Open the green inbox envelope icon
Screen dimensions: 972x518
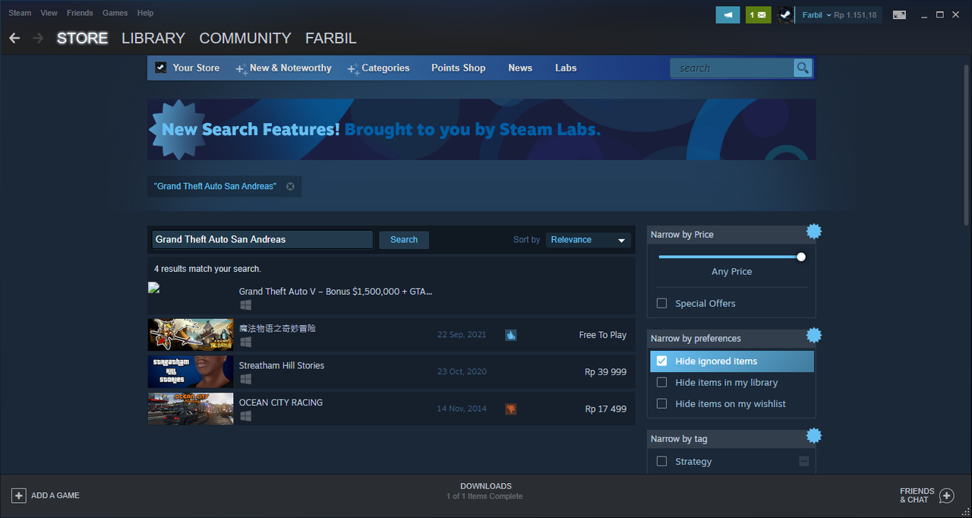click(x=758, y=14)
